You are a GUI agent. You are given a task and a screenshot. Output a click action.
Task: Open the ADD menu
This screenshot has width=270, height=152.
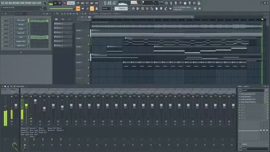(x=10, y=3)
